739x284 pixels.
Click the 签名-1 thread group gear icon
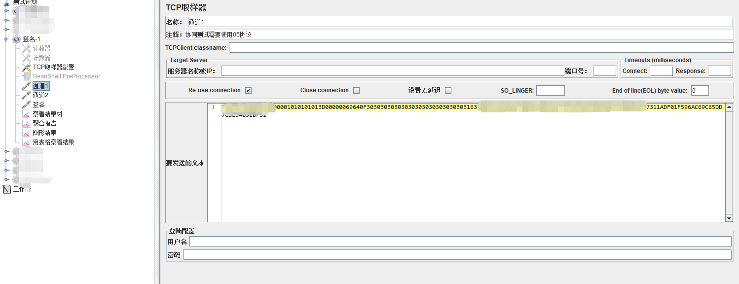click(16, 39)
